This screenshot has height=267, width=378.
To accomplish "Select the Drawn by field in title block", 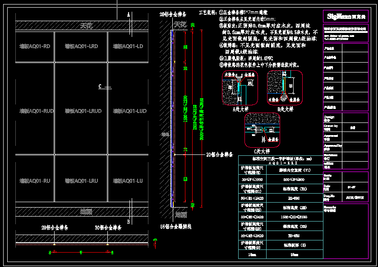I will [x=331, y=127].
